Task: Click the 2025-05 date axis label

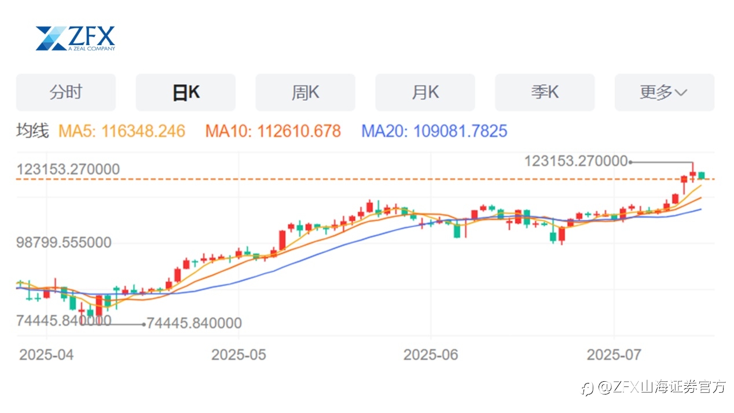Action: tap(238, 354)
